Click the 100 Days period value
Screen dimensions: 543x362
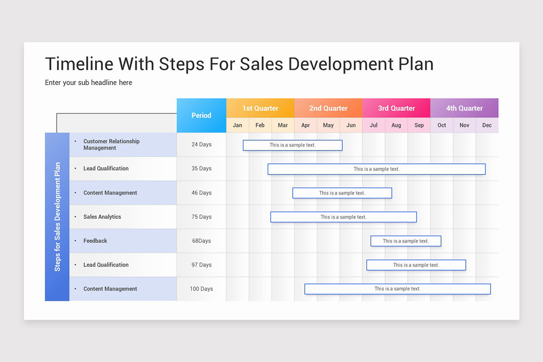(x=201, y=289)
